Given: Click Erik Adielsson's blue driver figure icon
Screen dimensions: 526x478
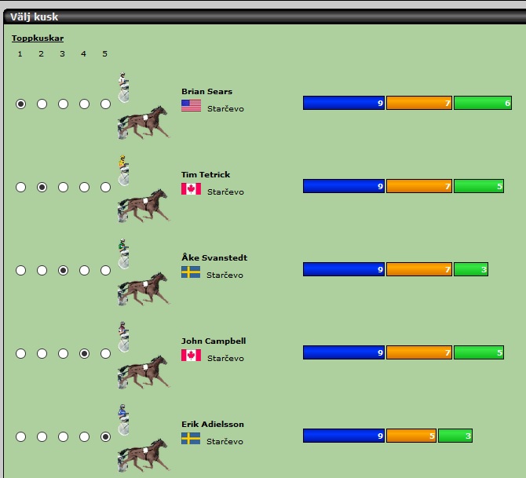Looking at the screenshot, I should tap(123, 420).
